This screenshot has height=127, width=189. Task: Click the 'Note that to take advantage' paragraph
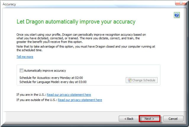click(86, 48)
